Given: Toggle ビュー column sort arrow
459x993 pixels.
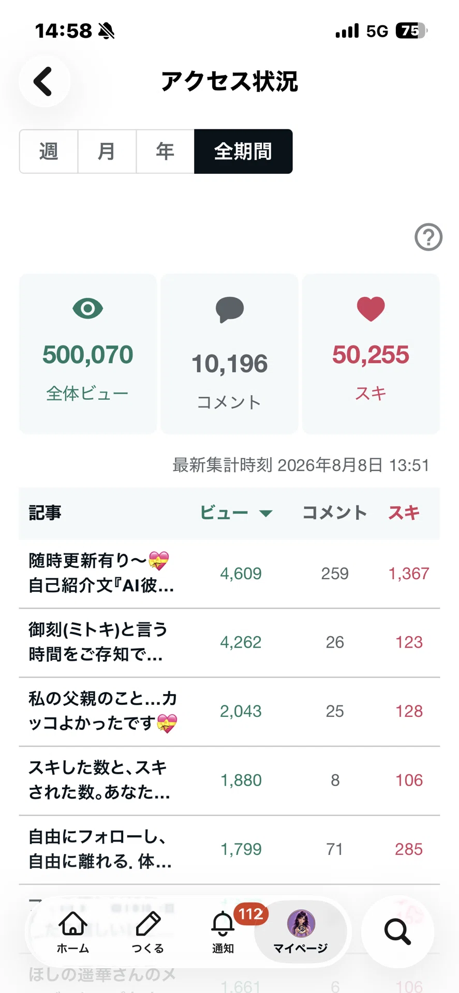Looking at the screenshot, I should coord(266,514).
